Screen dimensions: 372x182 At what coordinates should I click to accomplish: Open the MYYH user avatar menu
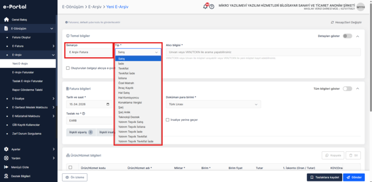(x=361, y=7)
